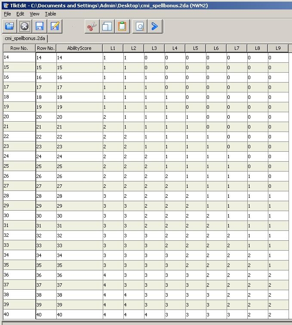
Task: Click the Copy toolbar icon
Action: click(107, 27)
